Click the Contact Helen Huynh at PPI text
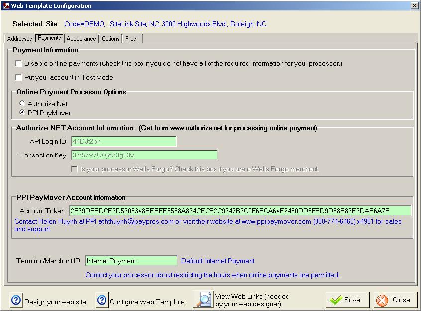Image resolution: width=421 pixels, height=311 pixels. pyautogui.click(x=208, y=225)
